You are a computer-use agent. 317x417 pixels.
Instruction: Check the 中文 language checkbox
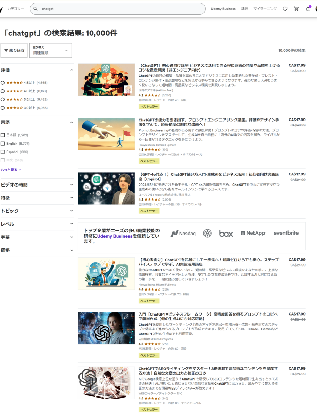(x=3, y=160)
